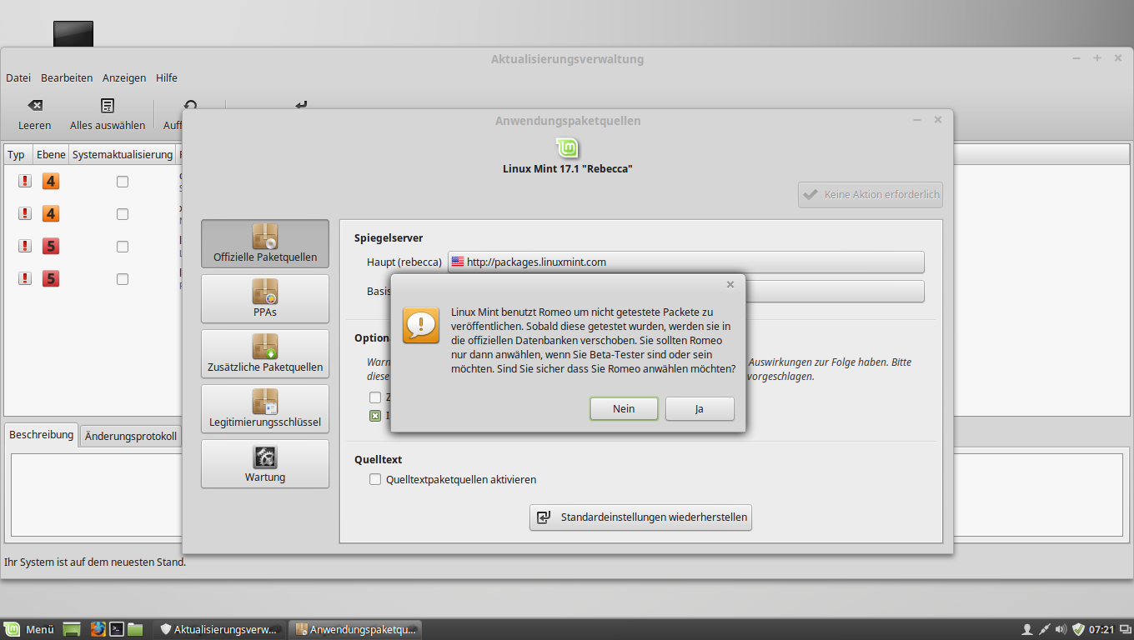
Task: Switch to the Beschreibung tab
Action: coord(42,435)
